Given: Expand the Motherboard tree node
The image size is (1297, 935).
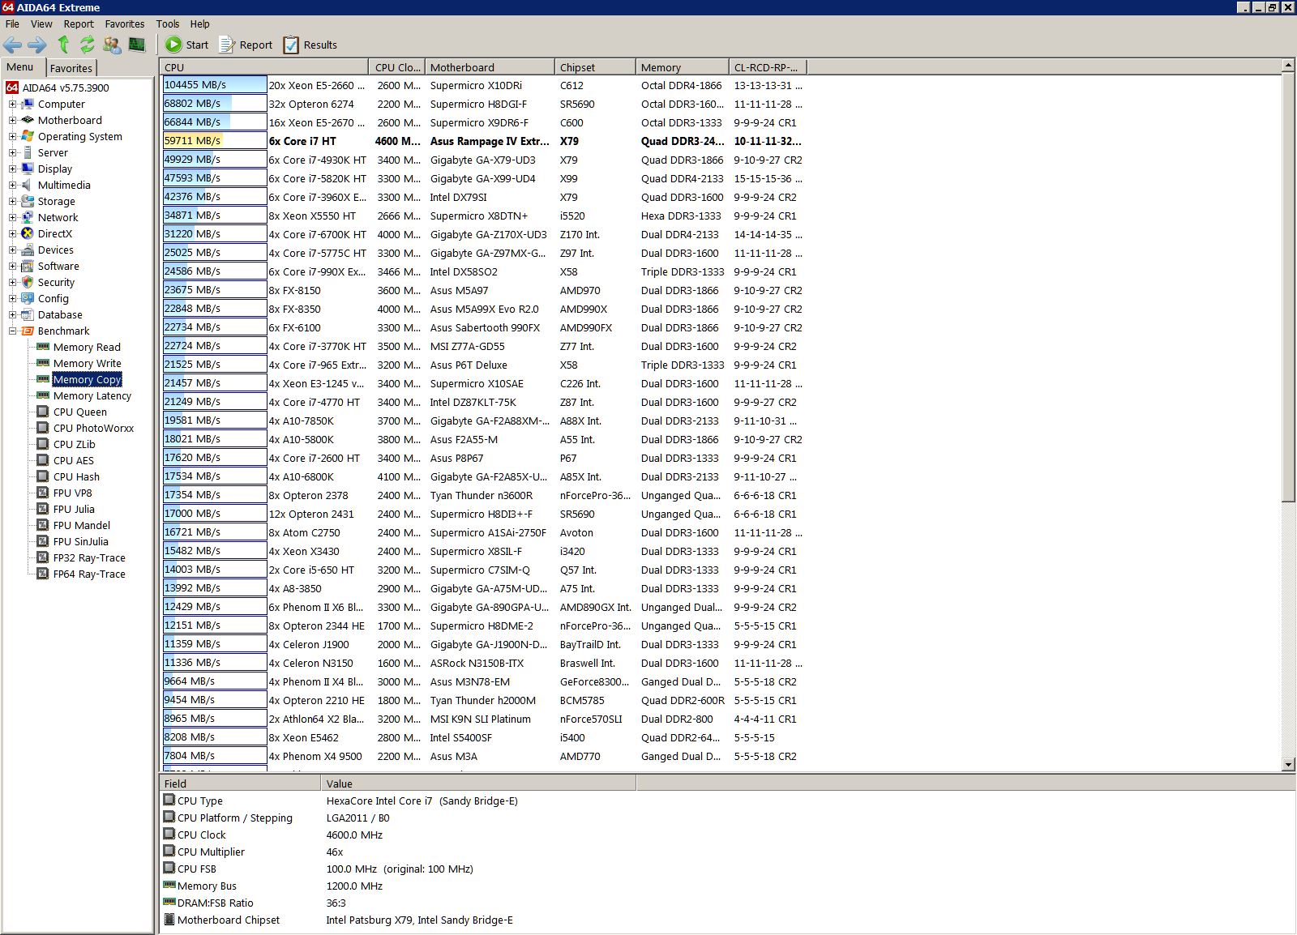Looking at the screenshot, I should (12, 120).
